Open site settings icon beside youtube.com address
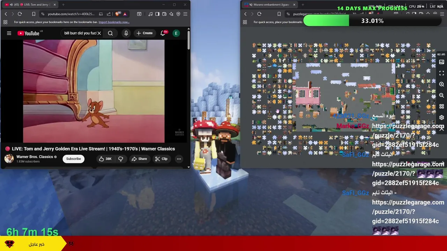The width and height of the screenshot is (447, 251). pyautogui.click(x=43, y=14)
